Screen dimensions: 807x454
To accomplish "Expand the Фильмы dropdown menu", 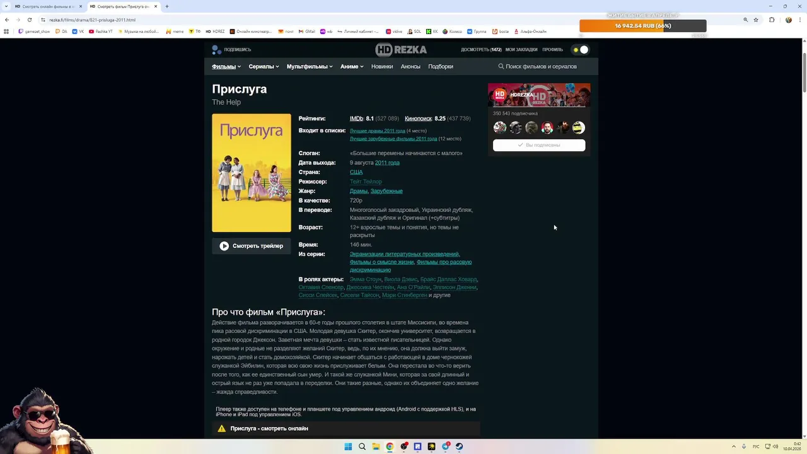I will coord(226,66).
